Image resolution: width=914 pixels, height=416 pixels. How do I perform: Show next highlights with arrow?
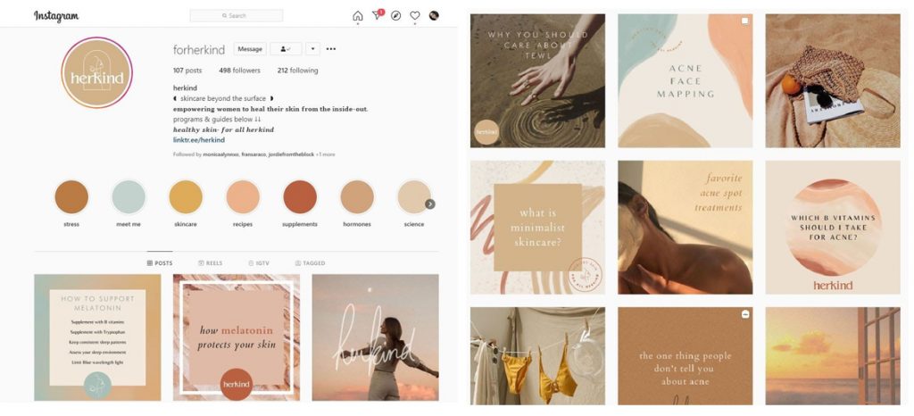430,204
